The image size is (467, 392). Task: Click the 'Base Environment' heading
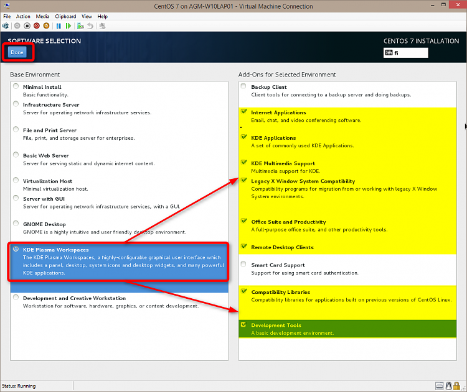[35, 75]
